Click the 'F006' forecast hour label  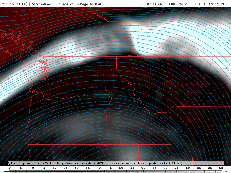173,4
